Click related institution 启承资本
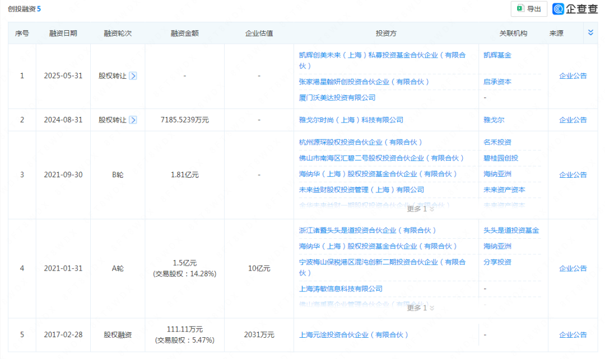This screenshot has width=605, height=359. pyautogui.click(x=497, y=82)
